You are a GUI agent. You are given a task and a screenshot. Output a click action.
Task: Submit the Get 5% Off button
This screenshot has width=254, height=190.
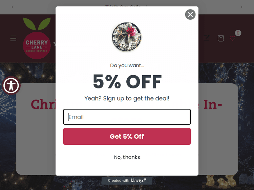(x=127, y=136)
